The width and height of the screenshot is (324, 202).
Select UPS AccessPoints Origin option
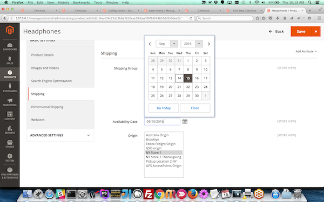[164, 166]
